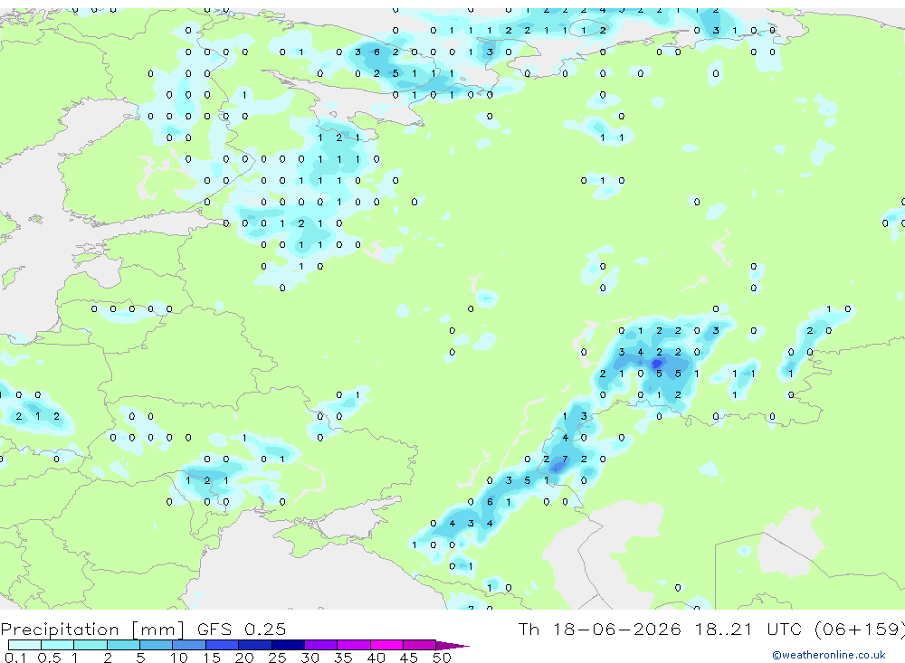905x663 pixels.
Task: Click the 0.1–0.5 mm palest legend swatch
Action: pos(24,645)
